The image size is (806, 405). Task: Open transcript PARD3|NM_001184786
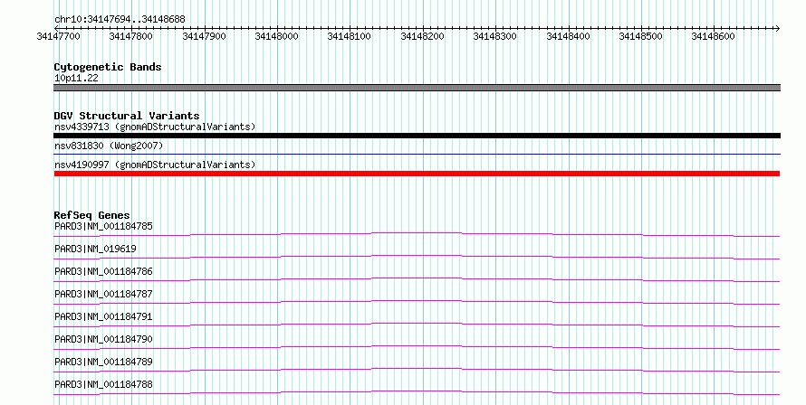(103, 271)
